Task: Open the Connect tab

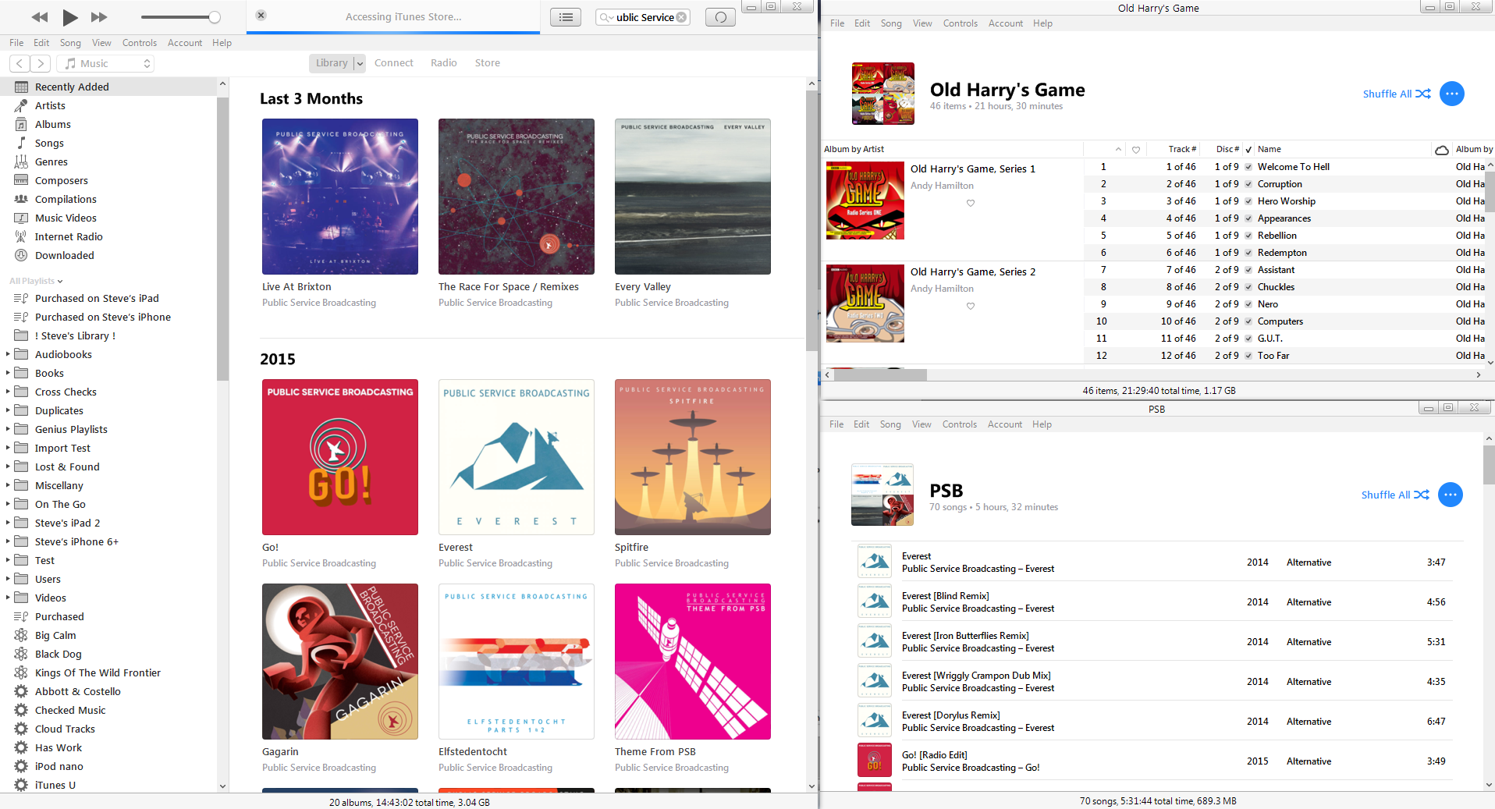Action: pos(394,63)
